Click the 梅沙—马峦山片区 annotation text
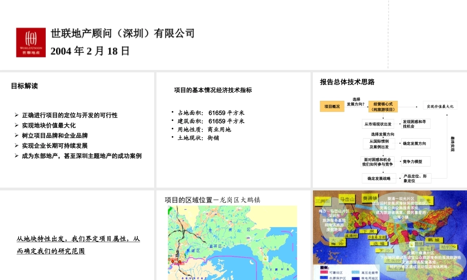467x280 pixels. coord(334,211)
